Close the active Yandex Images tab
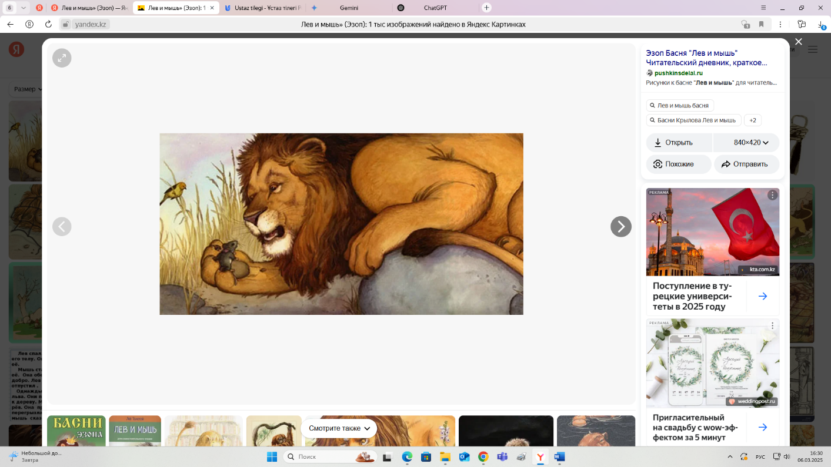The height and width of the screenshot is (467, 831). tap(212, 8)
